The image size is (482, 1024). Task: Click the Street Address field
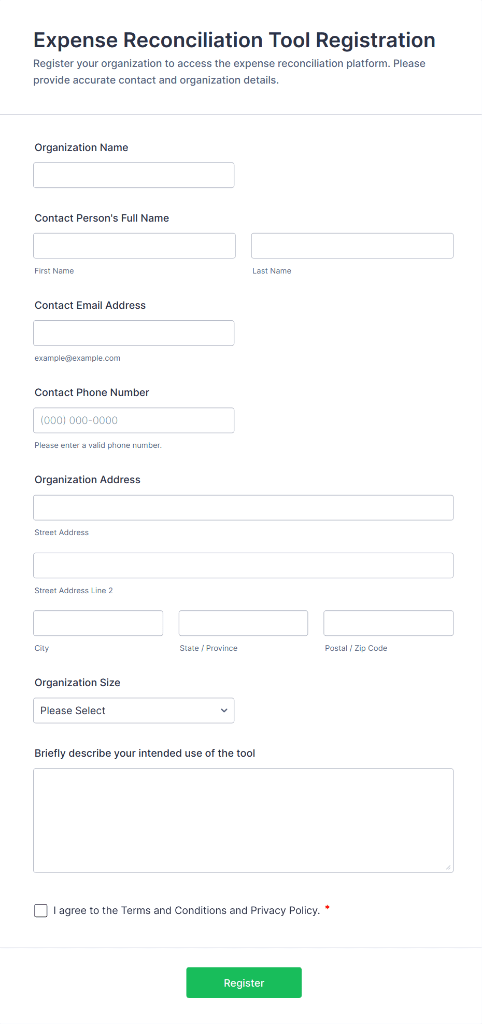point(243,508)
